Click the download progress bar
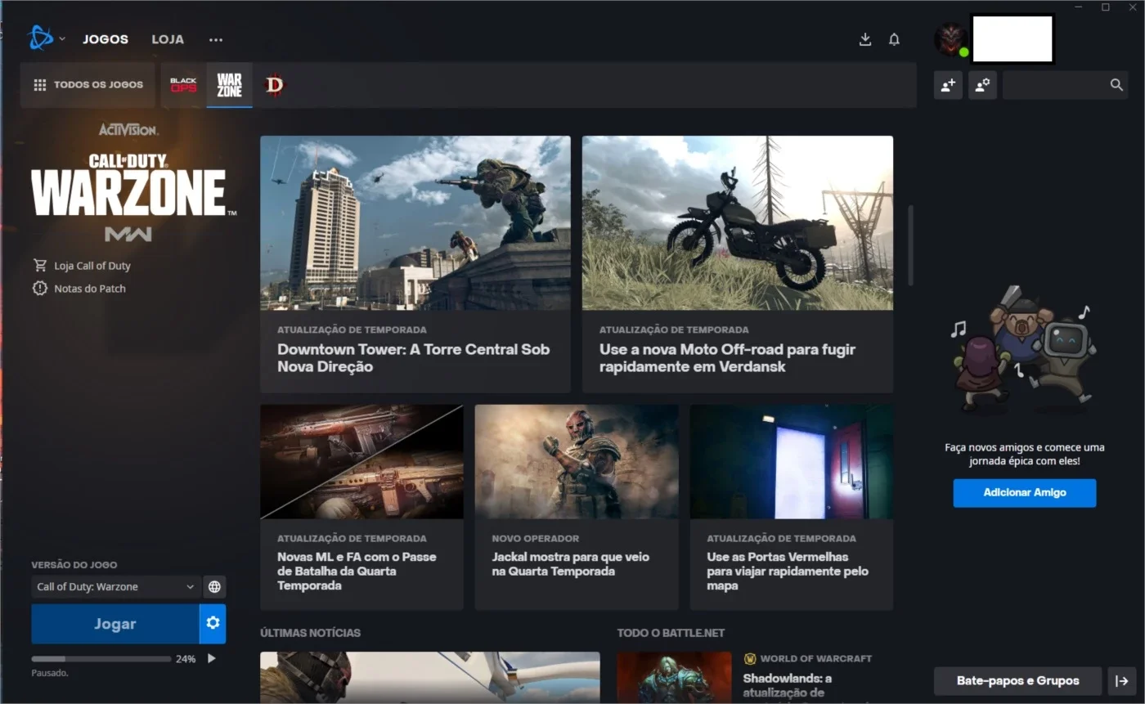This screenshot has width=1145, height=704. [x=101, y=659]
